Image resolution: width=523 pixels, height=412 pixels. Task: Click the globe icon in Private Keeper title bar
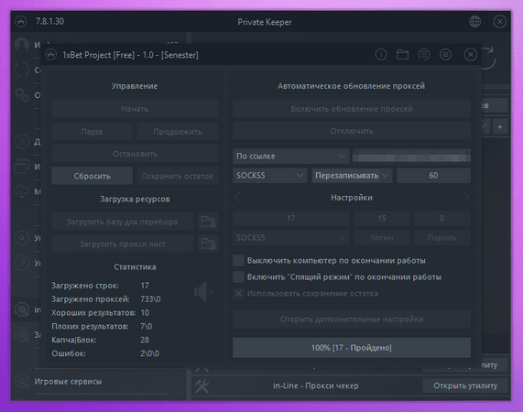[x=474, y=22]
